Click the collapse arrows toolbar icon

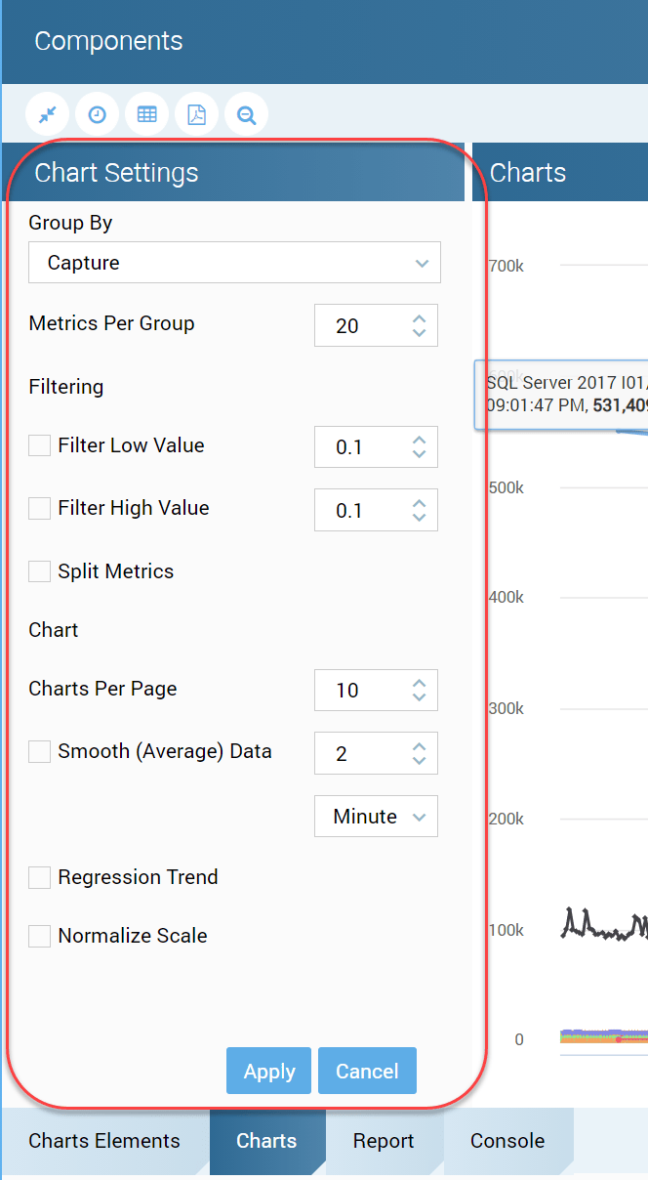[47, 114]
